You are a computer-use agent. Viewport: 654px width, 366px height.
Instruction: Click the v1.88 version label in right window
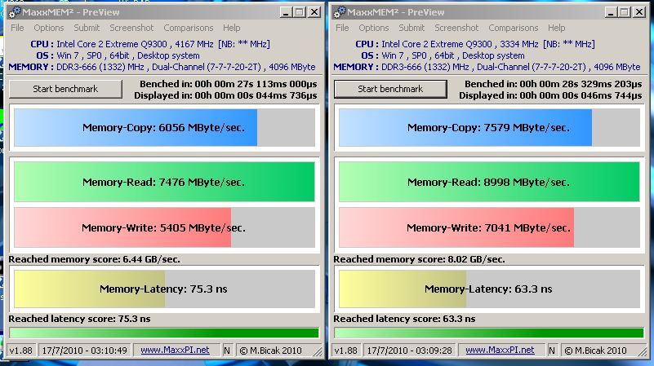tap(345, 351)
